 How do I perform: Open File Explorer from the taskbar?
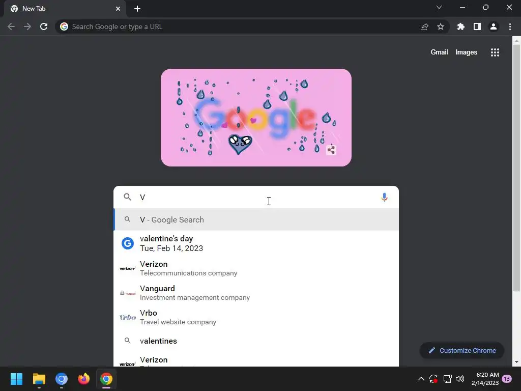(39, 379)
